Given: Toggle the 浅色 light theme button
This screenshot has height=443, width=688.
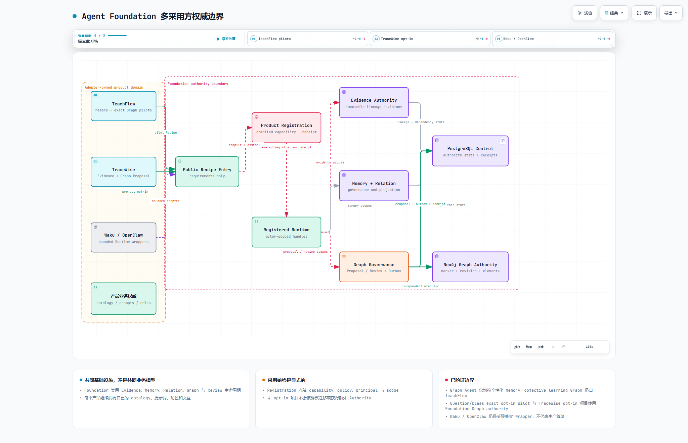Looking at the screenshot, I should (585, 13).
